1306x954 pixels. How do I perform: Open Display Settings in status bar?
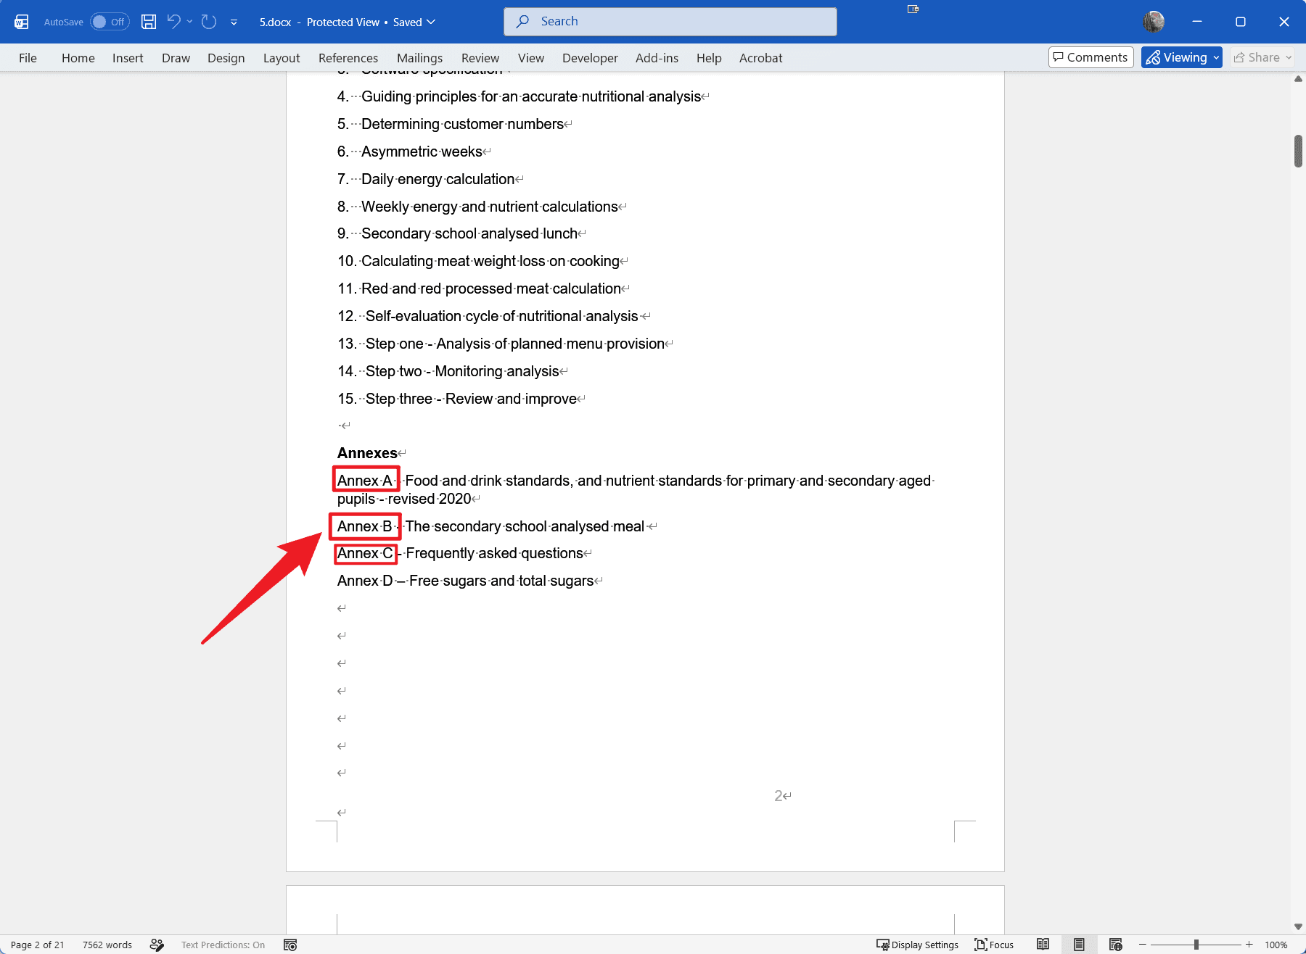point(917,945)
